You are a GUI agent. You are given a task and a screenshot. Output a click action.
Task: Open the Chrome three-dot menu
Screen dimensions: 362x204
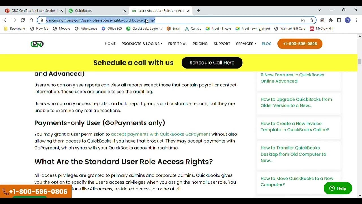click(356, 20)
